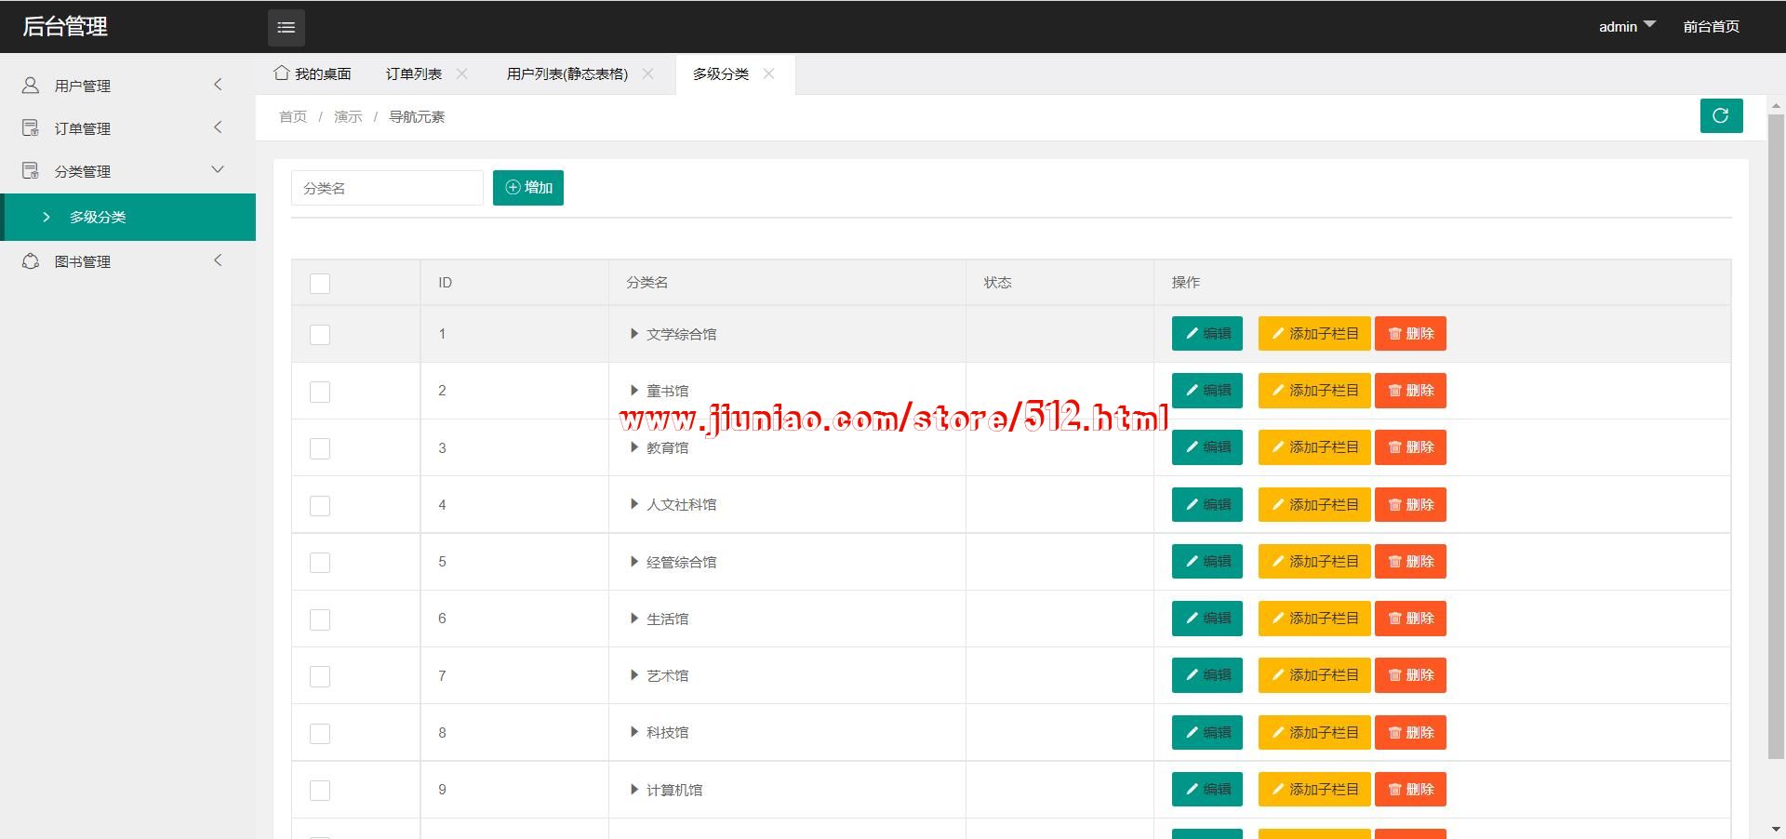Switch to the 用户列表(静态表格) tab
Viewport: 1786px width, 839px height.
[x=566, y=73]
